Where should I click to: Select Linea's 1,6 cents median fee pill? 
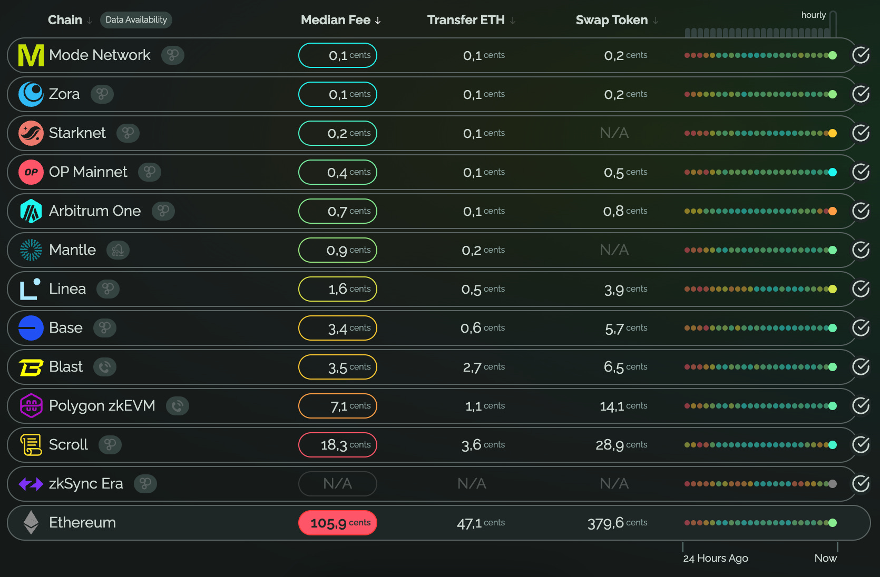[338, 289]
